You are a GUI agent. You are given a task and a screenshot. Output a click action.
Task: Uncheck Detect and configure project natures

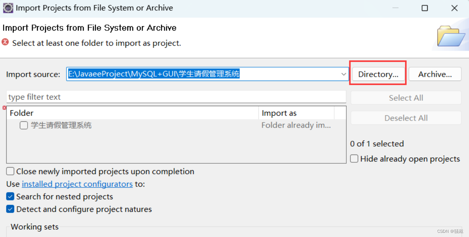10,209
